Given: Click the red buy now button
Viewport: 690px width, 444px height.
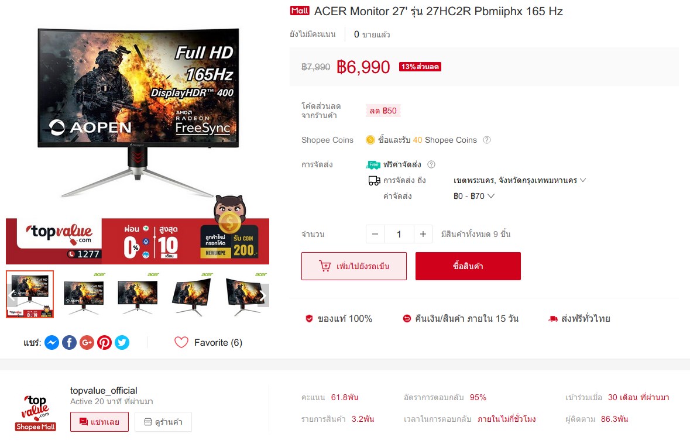Looking at the screenshot, I should tap(468, 266).
